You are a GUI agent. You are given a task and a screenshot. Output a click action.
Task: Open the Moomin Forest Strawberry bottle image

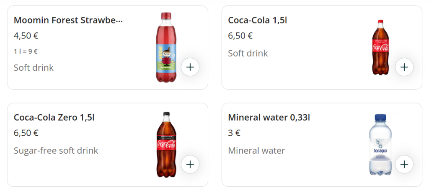166,47
